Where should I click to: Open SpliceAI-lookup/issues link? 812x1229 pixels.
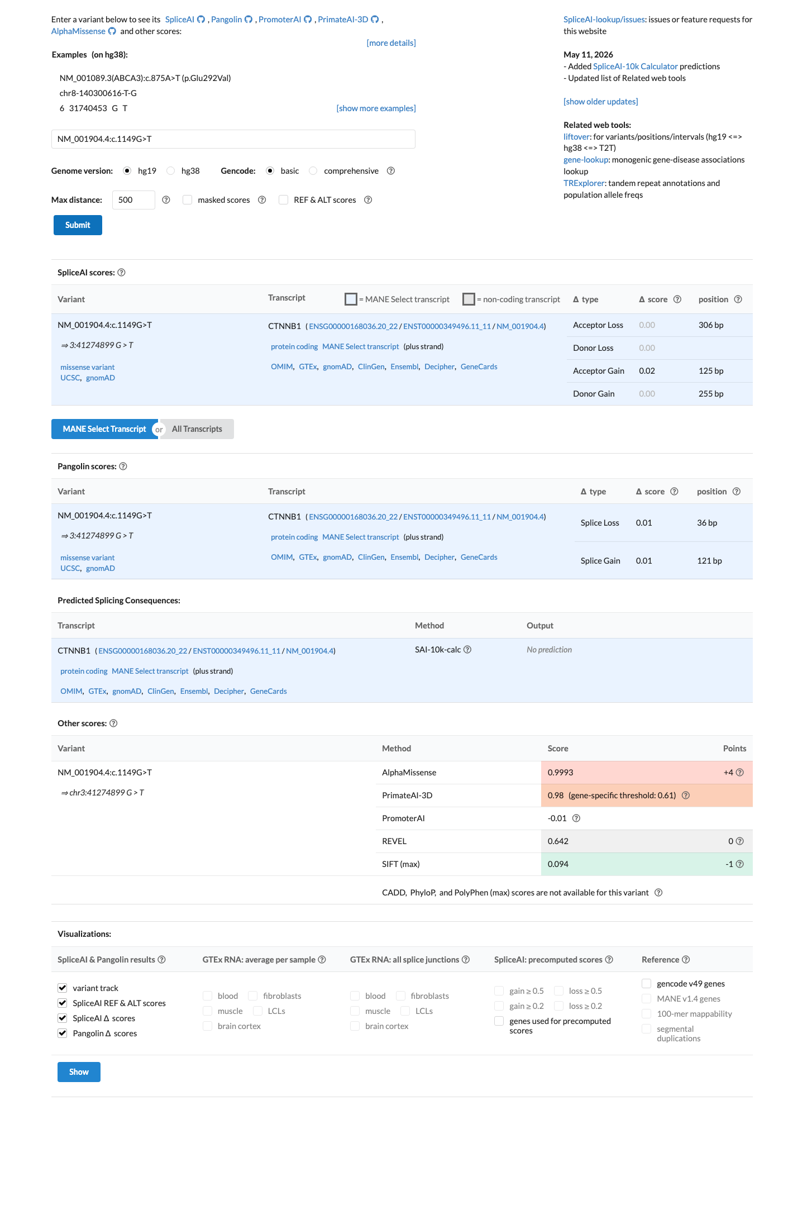pyautogui.click(x=604, y=20)
